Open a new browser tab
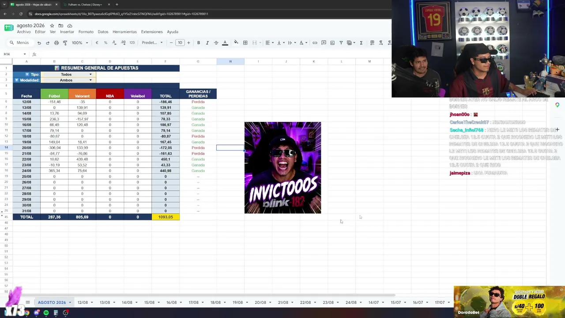Image resolution: width=565 pixels, height=318 pixels. click(x=117, y=4)
